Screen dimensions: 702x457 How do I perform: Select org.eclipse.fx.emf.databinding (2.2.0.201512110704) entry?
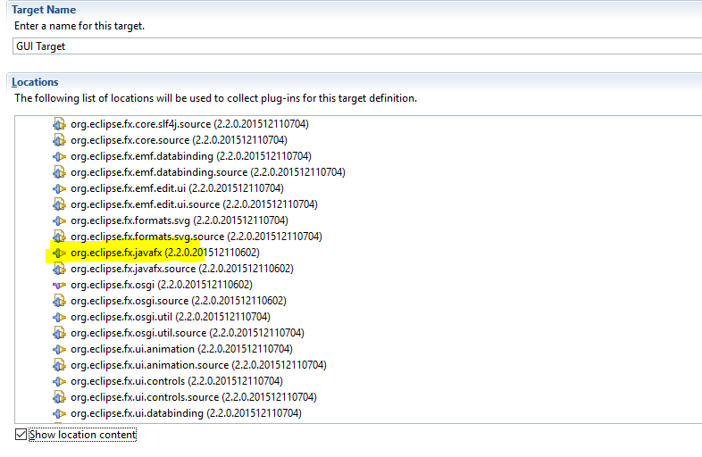[191, 156]
